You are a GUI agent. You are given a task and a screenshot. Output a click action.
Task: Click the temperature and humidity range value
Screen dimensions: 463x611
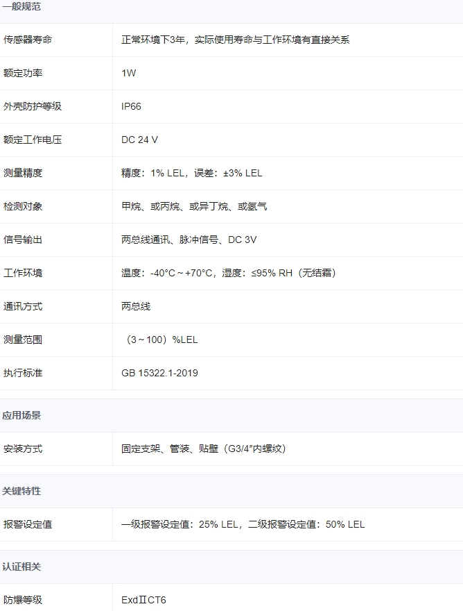[229, 273]
